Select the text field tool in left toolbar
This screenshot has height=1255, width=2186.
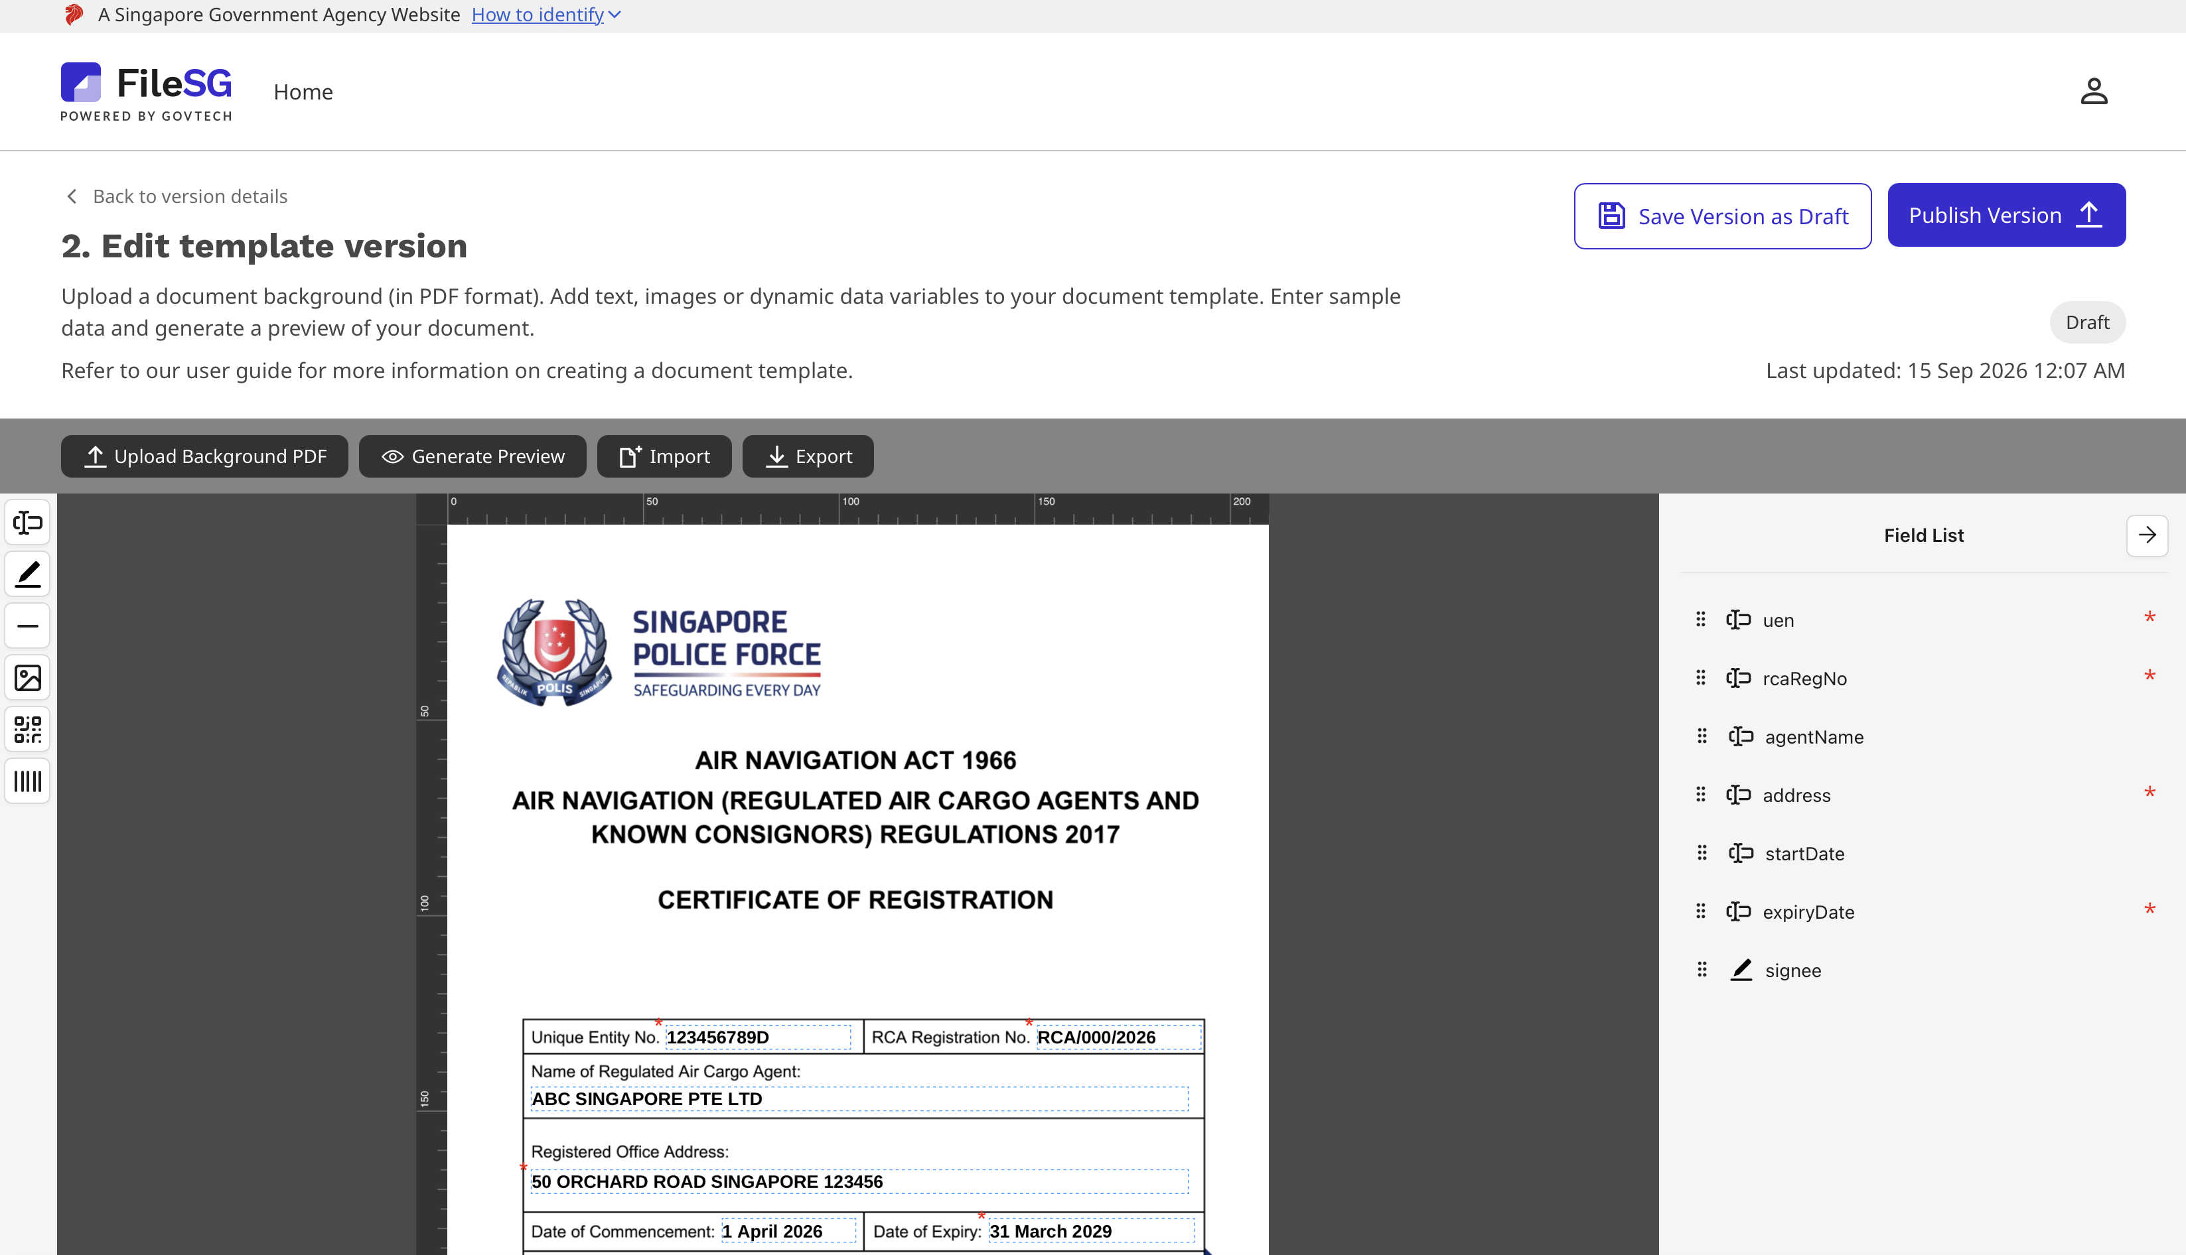(28, 522)
